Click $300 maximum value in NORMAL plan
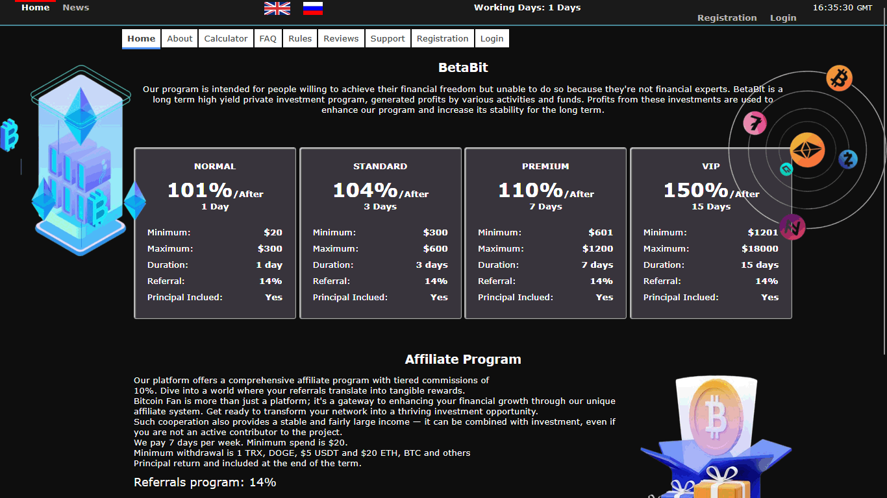Screen dimensions: 887x498 (x=270, y=249)
